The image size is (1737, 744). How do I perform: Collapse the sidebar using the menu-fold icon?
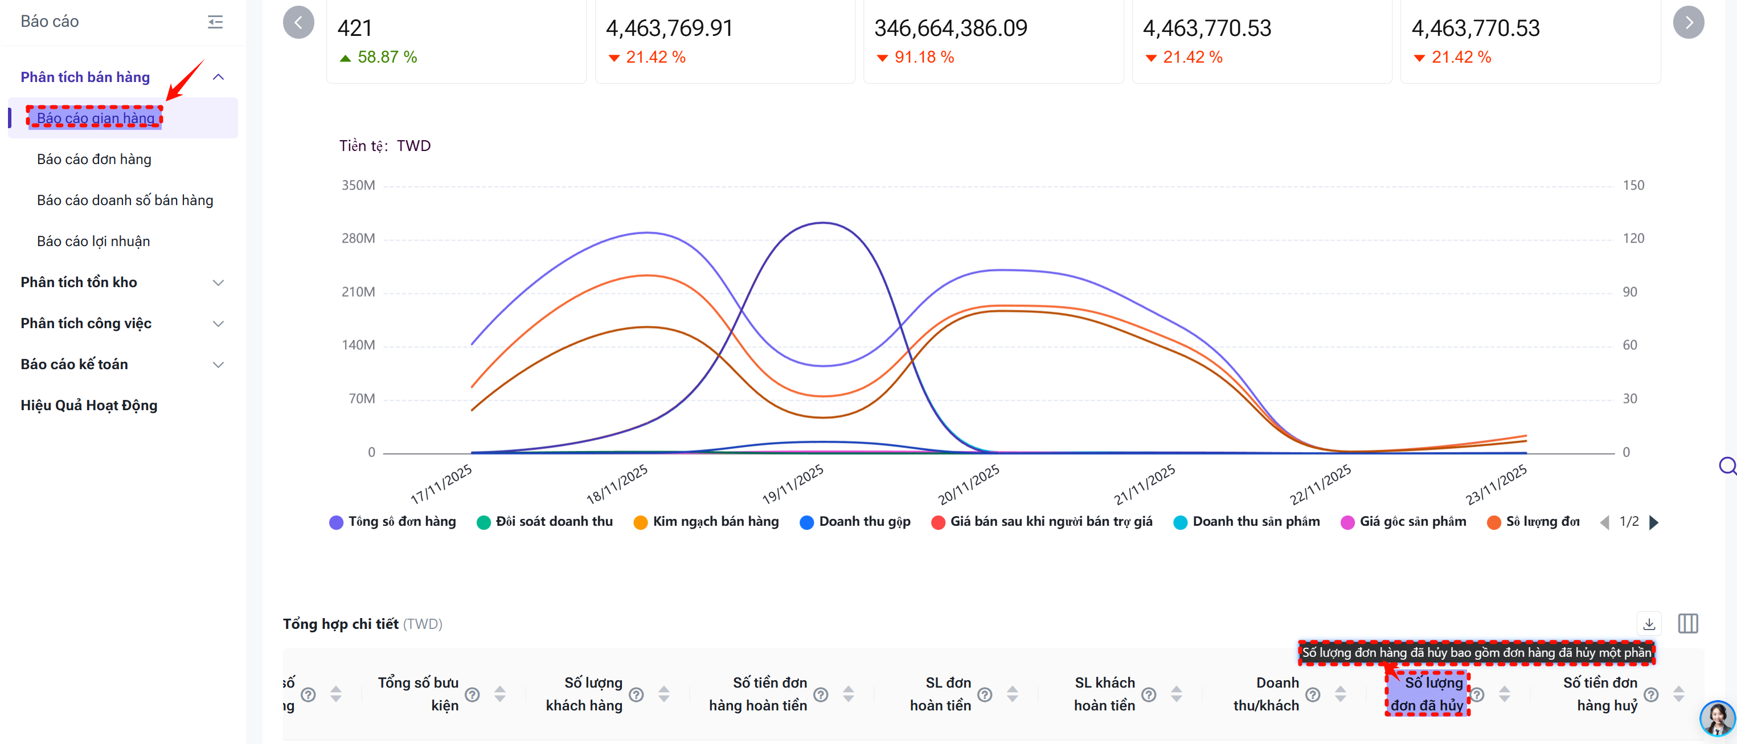coord(215,22)
